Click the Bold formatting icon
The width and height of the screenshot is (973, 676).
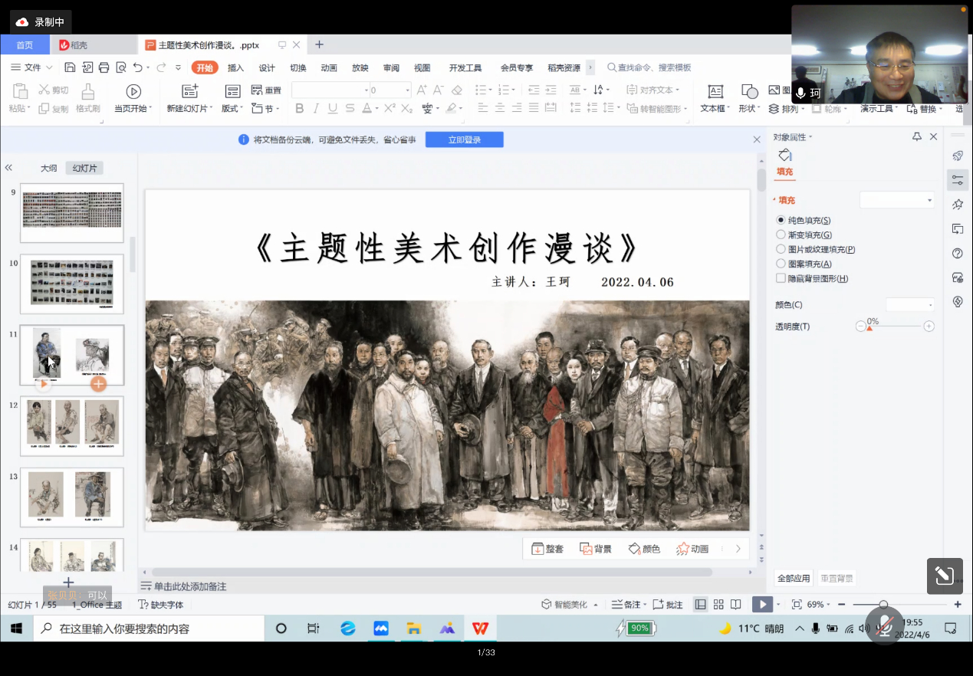[300, 109]
